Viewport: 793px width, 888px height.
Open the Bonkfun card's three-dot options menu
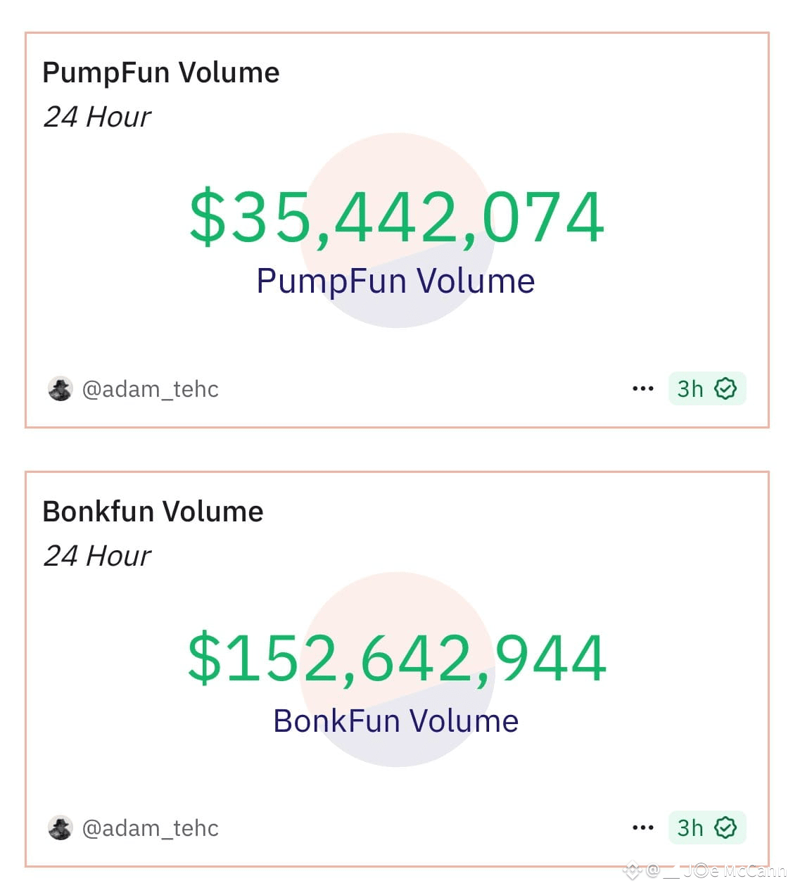pos(642,827)
